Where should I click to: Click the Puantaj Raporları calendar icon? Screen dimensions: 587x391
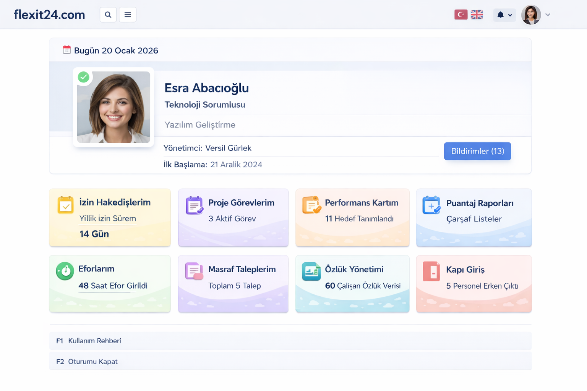(431, 205)
